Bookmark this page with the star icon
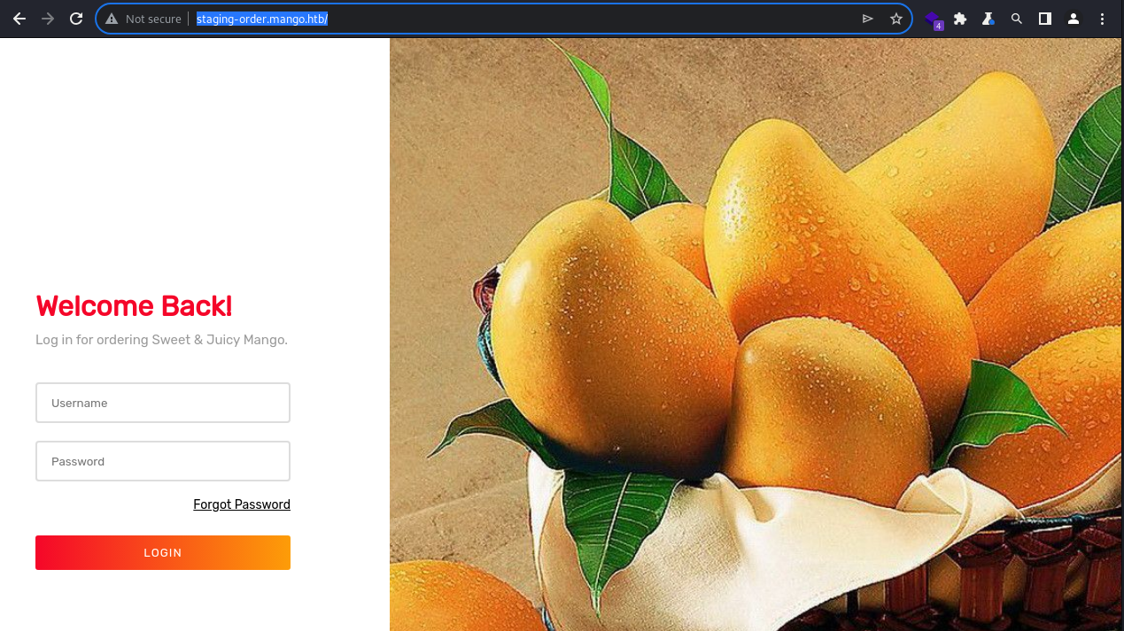The image size is (1124, 631). coord(896,19)
